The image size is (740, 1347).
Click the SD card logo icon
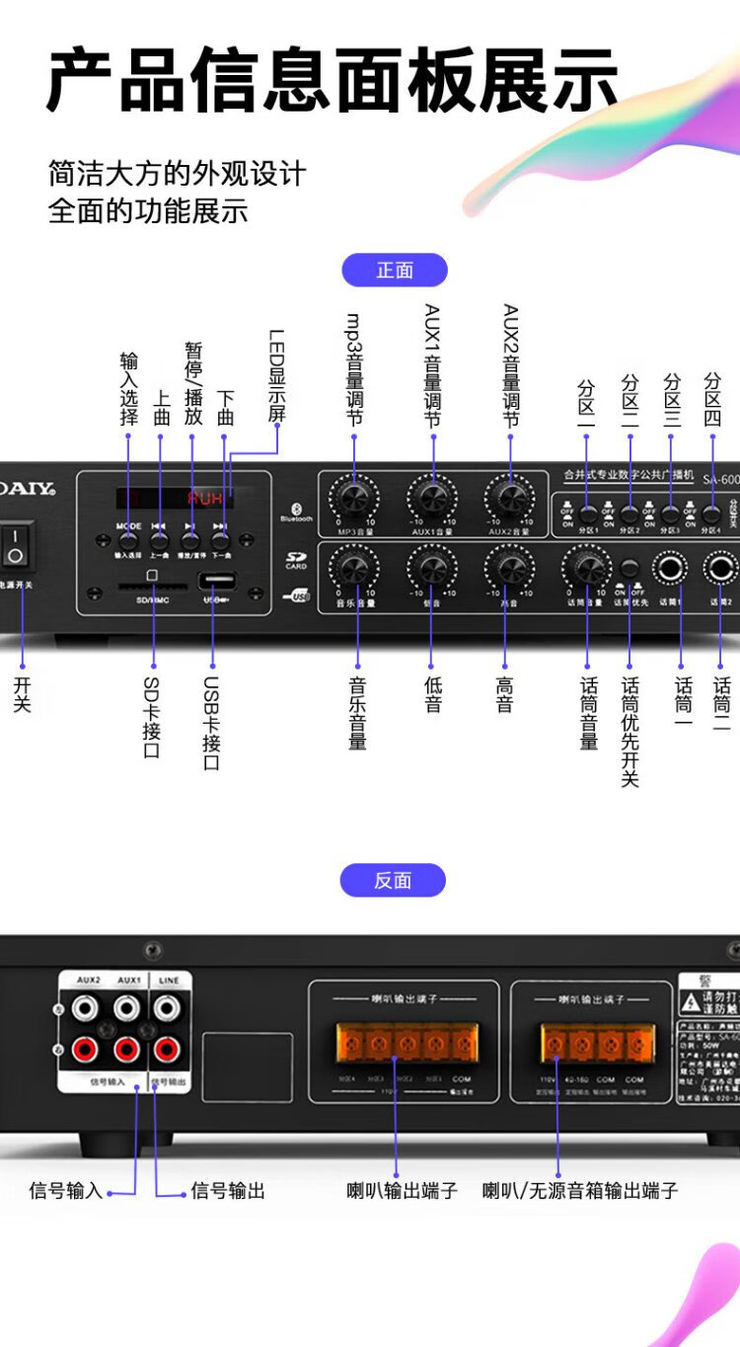(296, 559)
